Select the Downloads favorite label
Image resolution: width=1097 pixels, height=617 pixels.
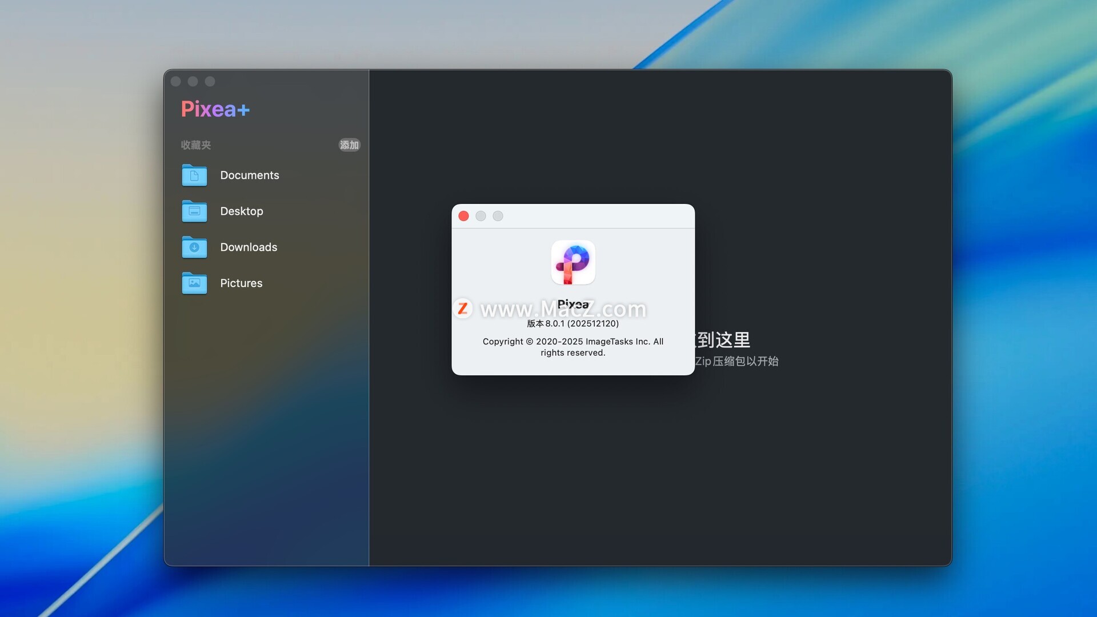pyautogui.click(x=249, y=247)
